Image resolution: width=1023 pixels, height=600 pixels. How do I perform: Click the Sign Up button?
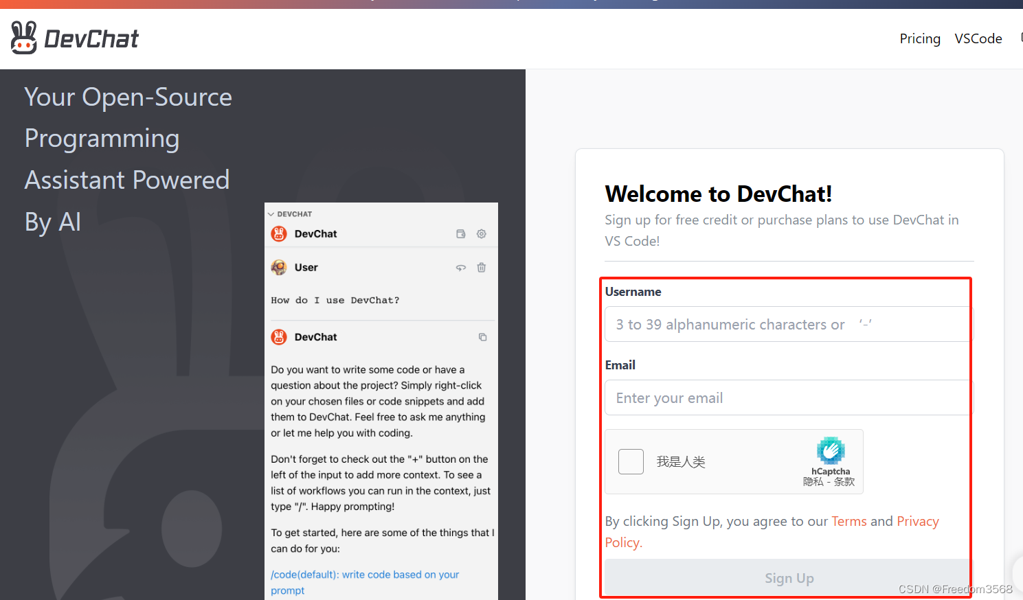click(x=789, y=578)
